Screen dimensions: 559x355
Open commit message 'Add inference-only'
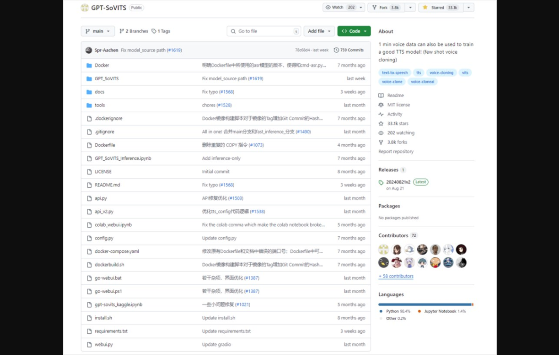click(x=221, y=158)
